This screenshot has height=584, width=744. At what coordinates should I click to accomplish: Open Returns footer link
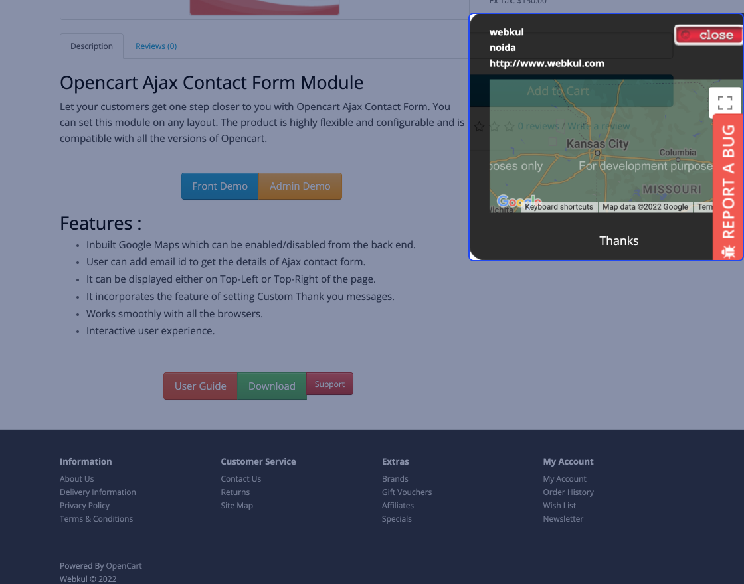point(235,492)
